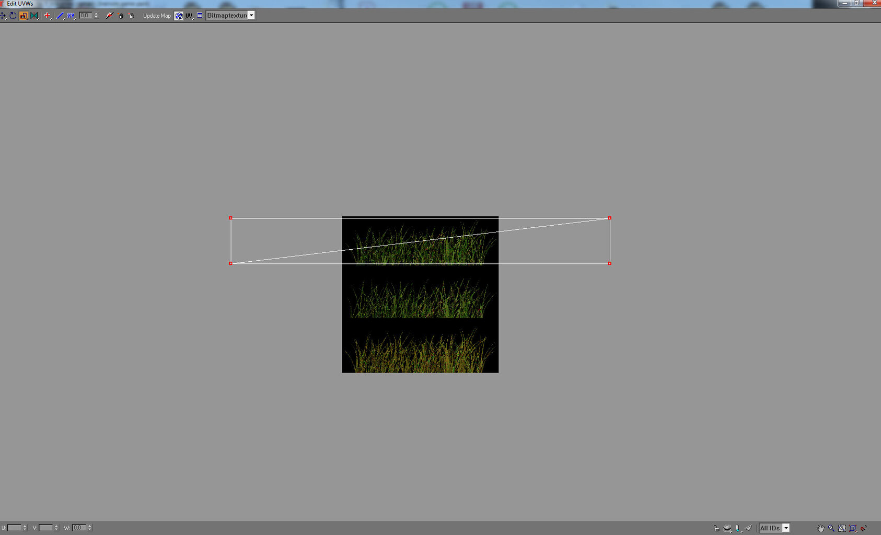Toggle the Lock Selected Vertices padlock
The width and height of the screenshot is (881, 535).
click(716, 528)
